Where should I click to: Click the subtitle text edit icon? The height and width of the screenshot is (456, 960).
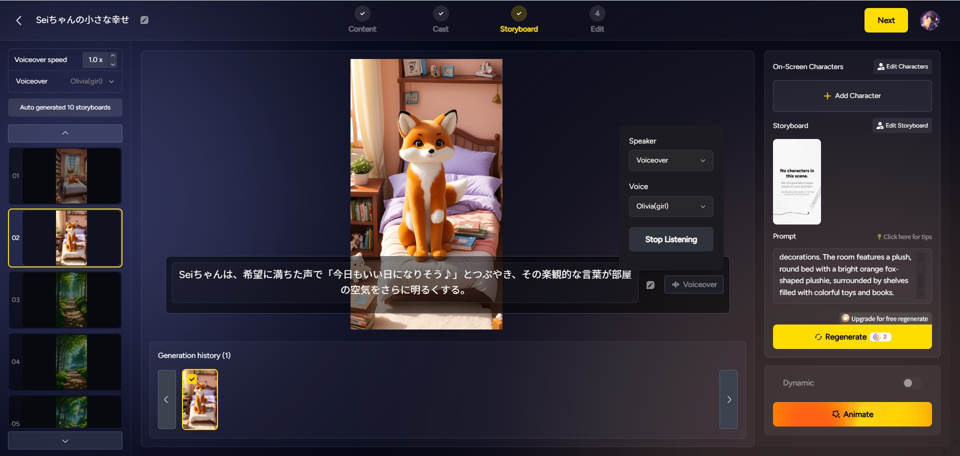tap(650, 285)
